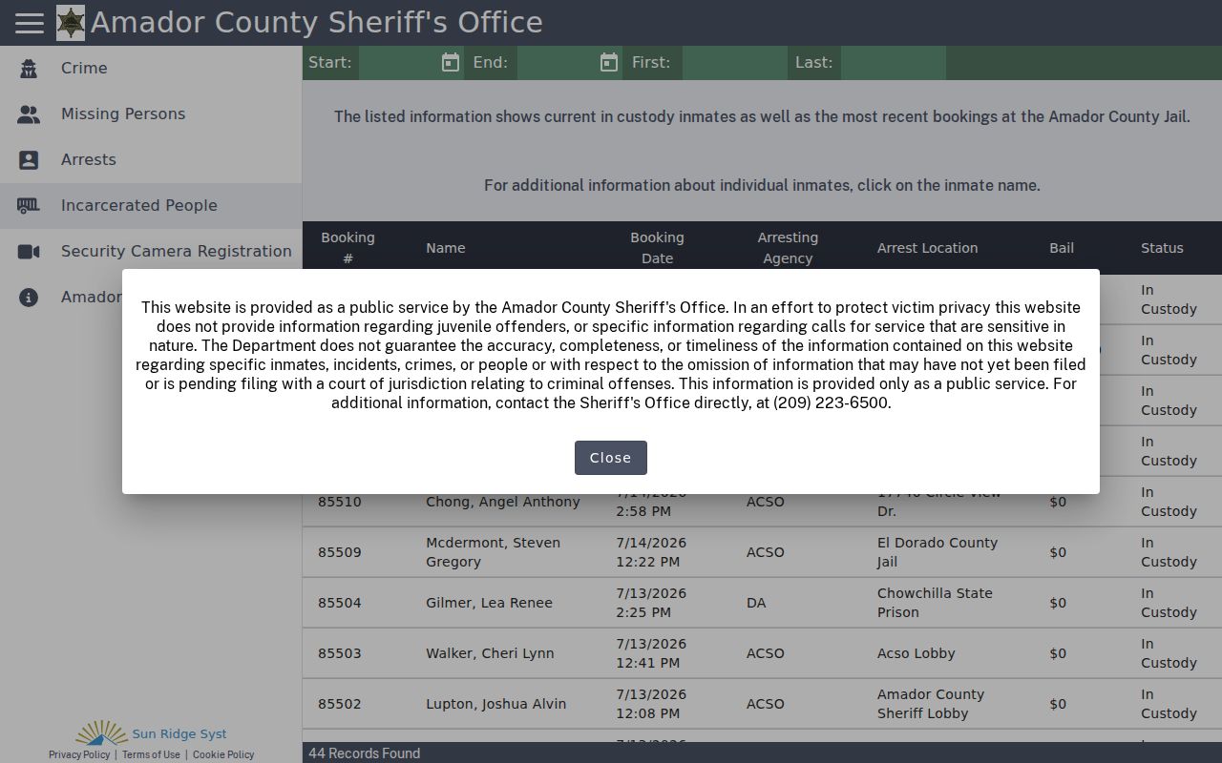Open the hamburger navigation menu
The width and height of the screenshot is (1222, 763).
tap(30, 22)
